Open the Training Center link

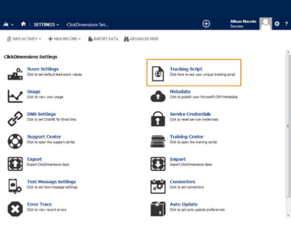tap(187, 137)
